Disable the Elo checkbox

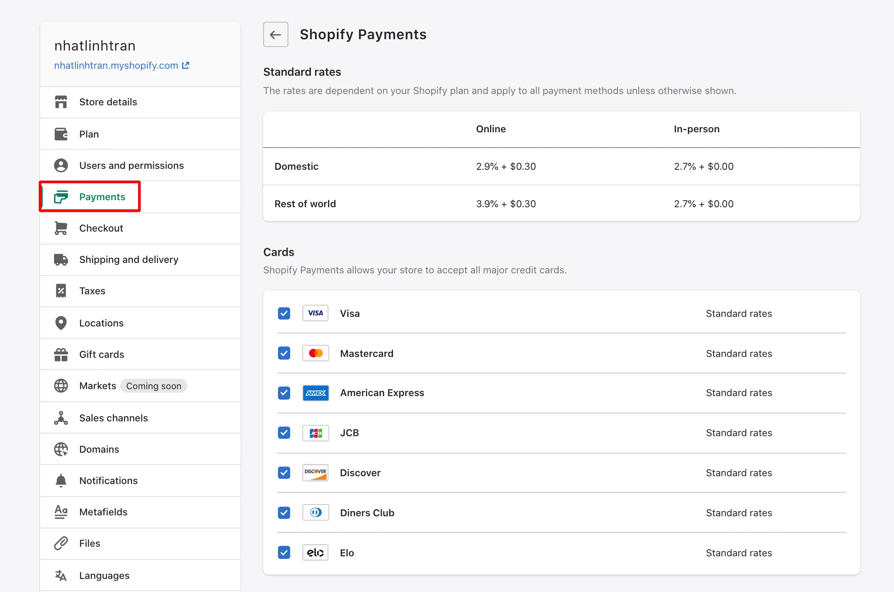[x=284, y=553]
